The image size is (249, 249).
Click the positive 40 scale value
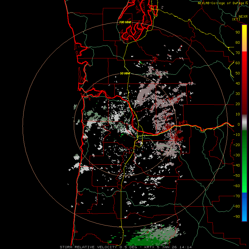point(238,83)
